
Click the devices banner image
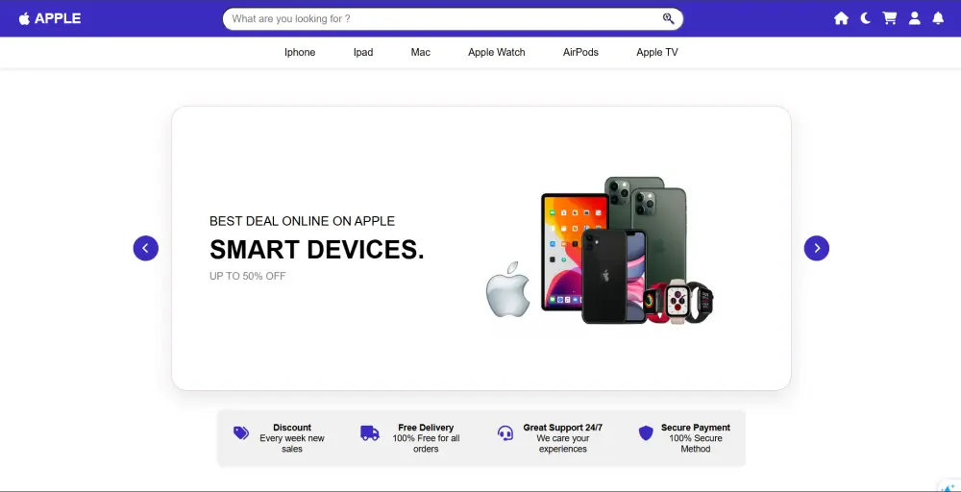600,250
